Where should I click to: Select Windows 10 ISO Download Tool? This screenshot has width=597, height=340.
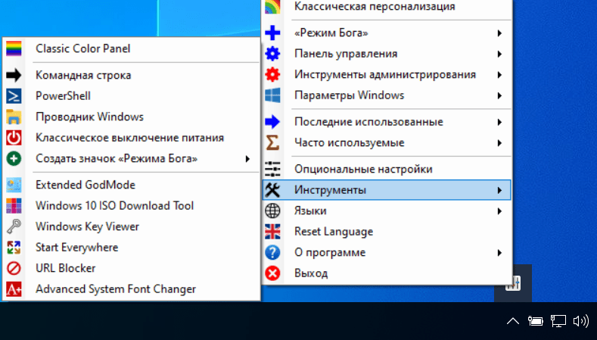(x=132, y=206)
